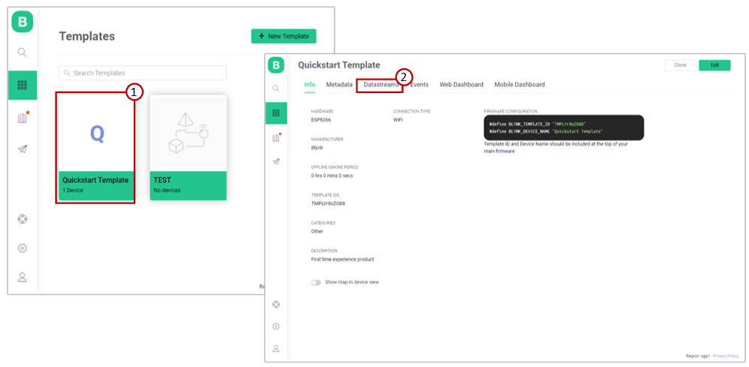This screenshot has height=367, width=749.
Task: Click paper plane icon in Templates window sidebar
Action: pos(22,149)
